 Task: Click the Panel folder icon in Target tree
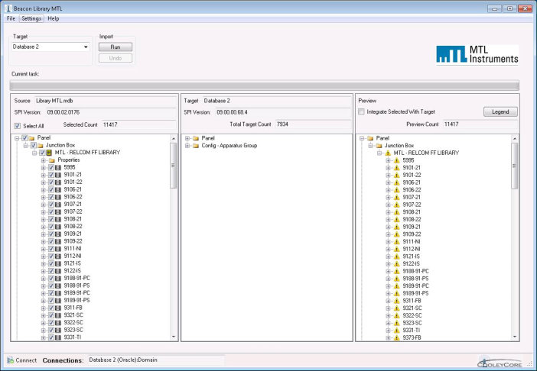[x=196, y=138]
